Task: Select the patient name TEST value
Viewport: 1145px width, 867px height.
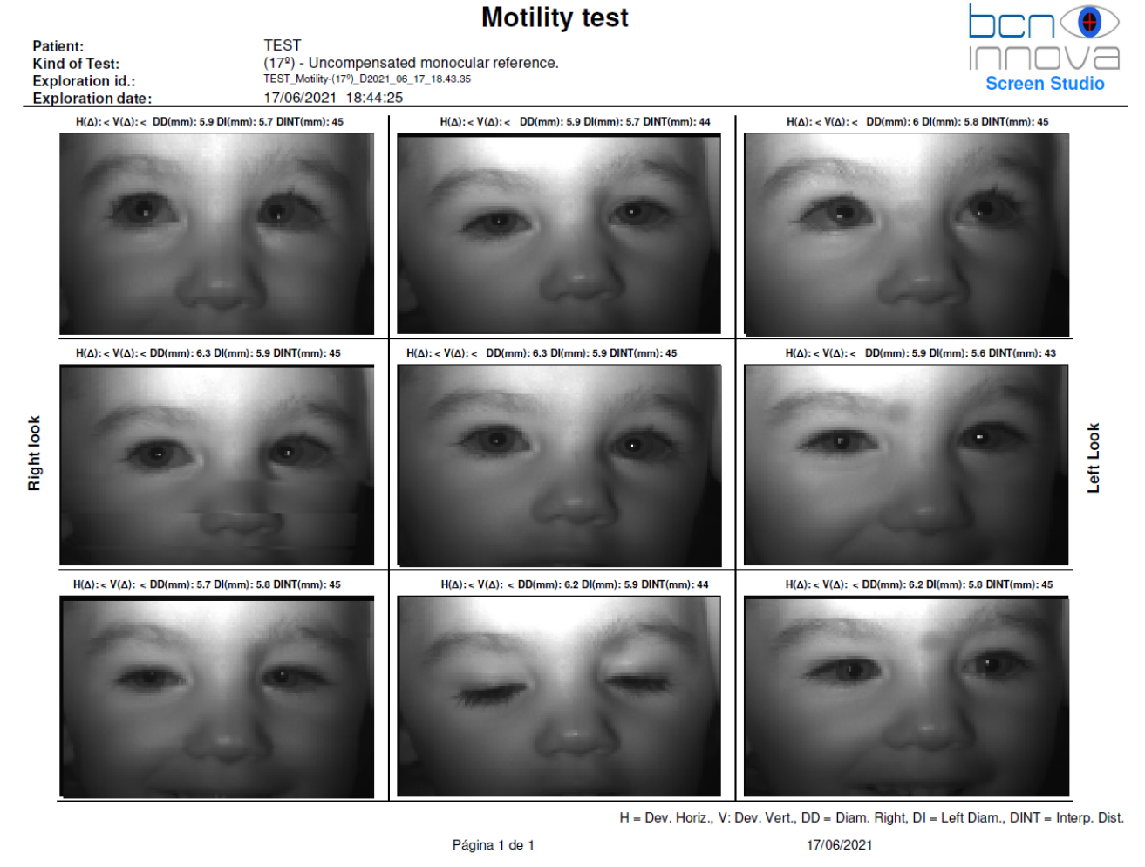Action: [x=283, y=45]
